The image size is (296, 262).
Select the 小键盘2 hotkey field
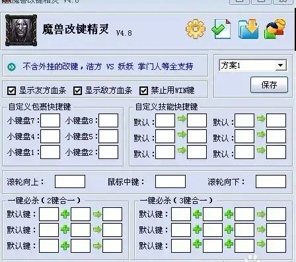click(108, 152)
